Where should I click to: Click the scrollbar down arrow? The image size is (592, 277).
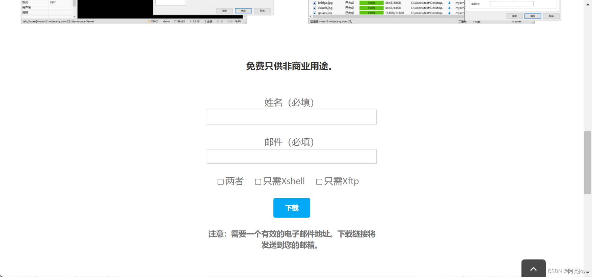click(588, 272)
